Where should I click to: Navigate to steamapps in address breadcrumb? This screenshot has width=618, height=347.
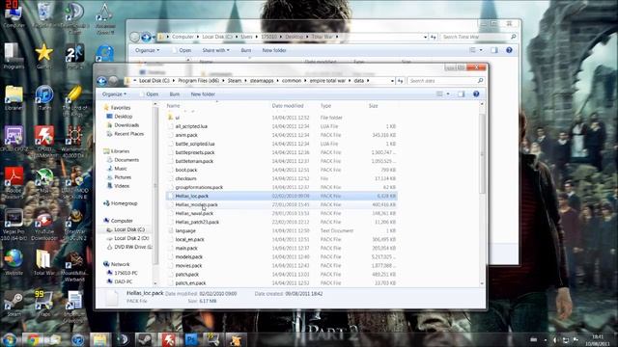(262, 81)
